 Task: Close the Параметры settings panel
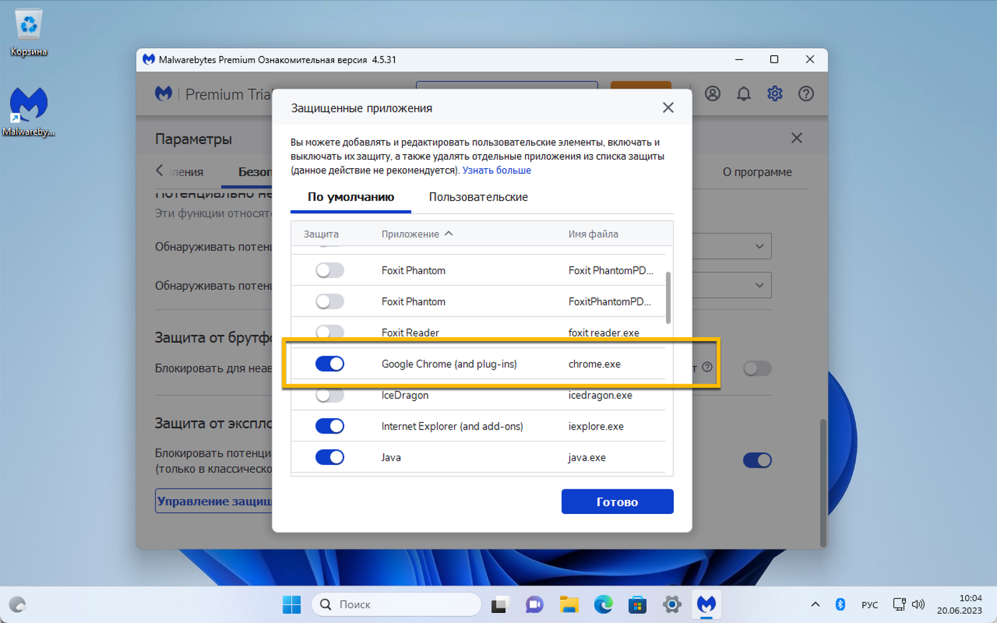796,138
